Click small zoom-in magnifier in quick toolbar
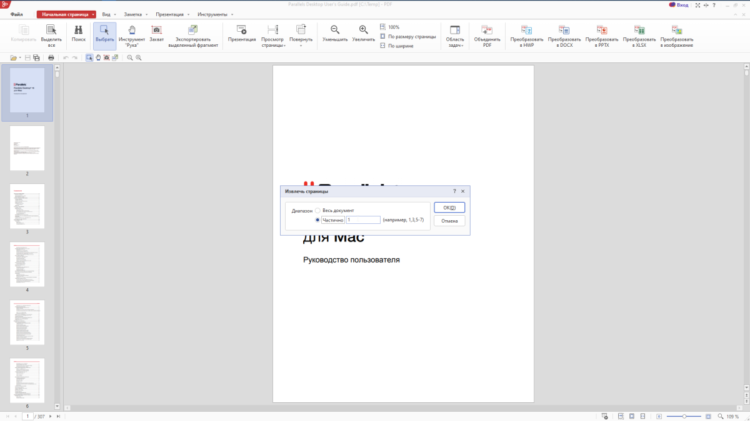The image size is (750, 421). point(139,57)
